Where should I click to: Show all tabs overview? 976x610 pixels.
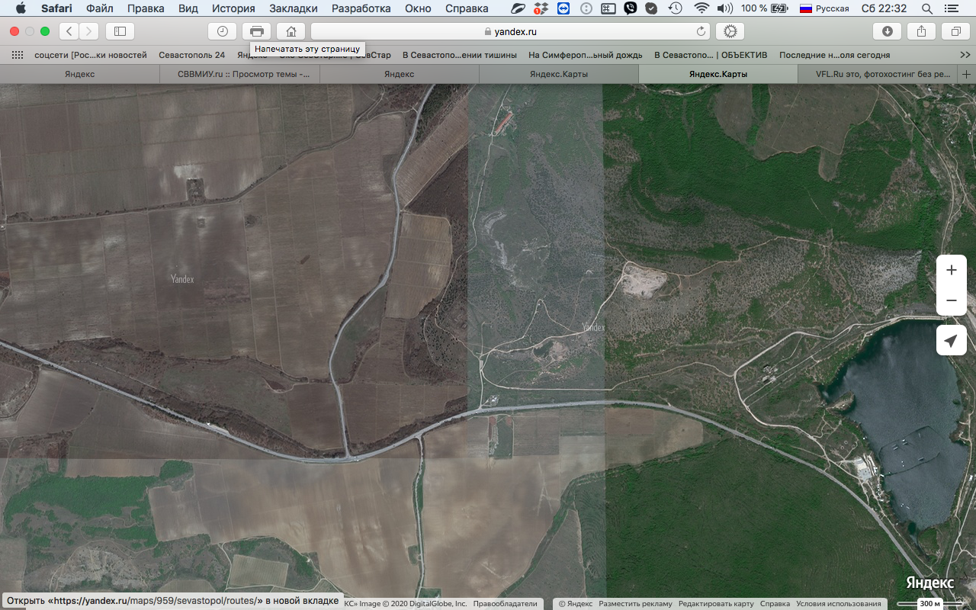point(955,31)
